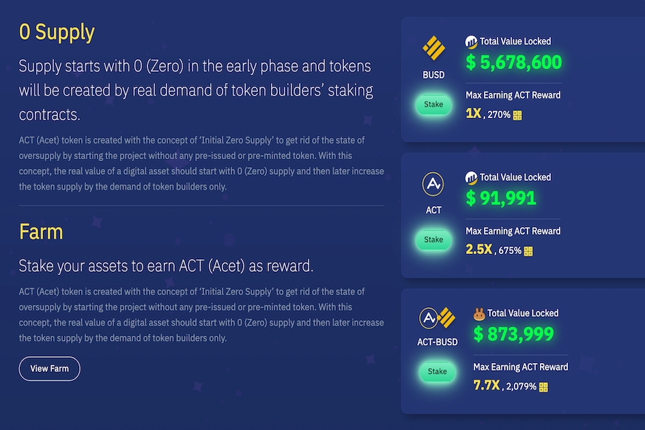Click the BUSD token logo icon

coord(433,48)
